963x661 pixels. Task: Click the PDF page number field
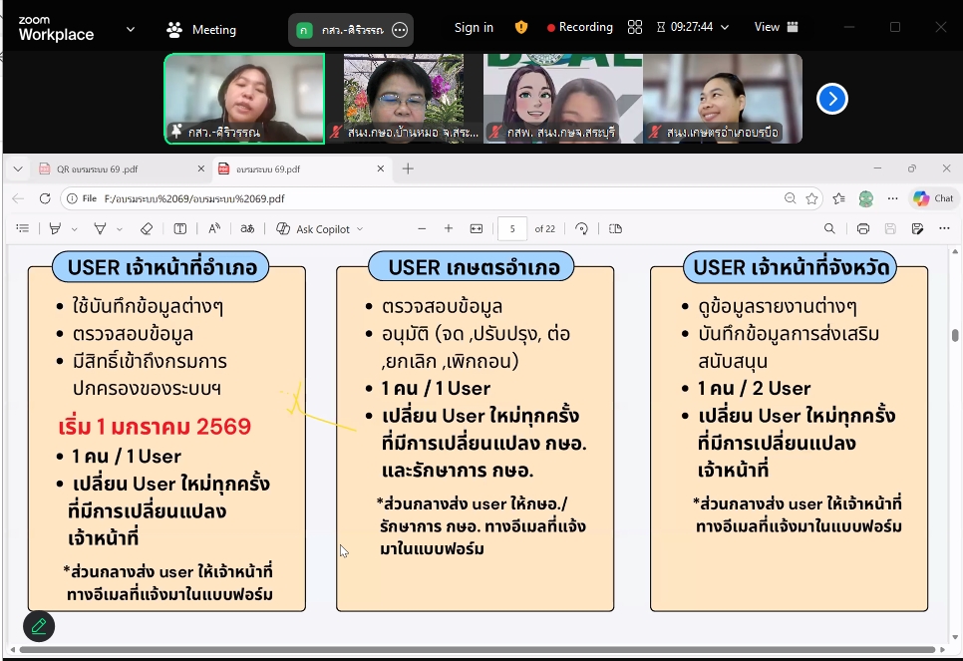tap(512, 229)
